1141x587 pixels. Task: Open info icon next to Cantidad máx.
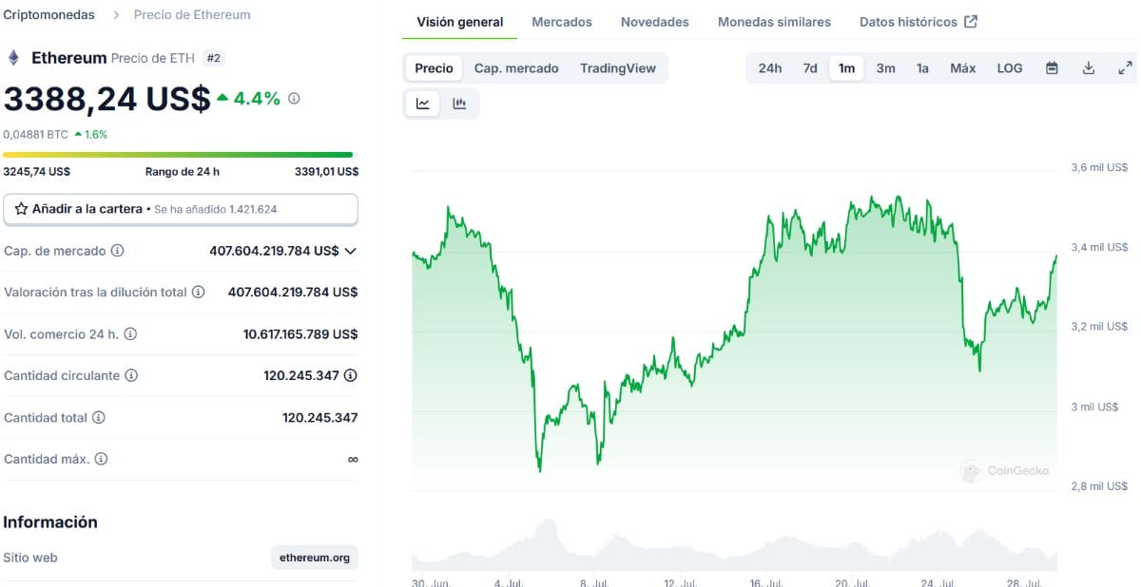tap(101, 460)
